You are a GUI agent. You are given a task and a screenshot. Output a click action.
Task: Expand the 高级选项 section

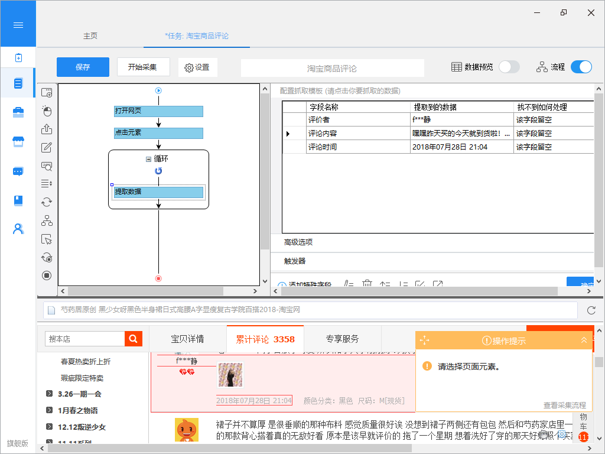point(298,242)
